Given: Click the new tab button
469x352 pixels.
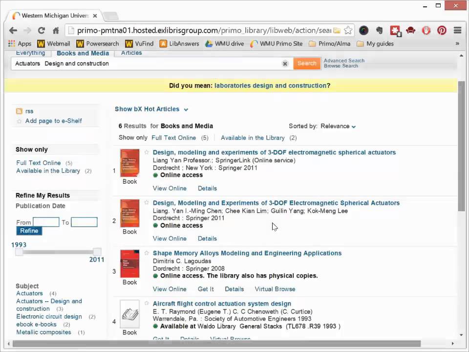Looking at the screenshot, I should pos(111,16).
